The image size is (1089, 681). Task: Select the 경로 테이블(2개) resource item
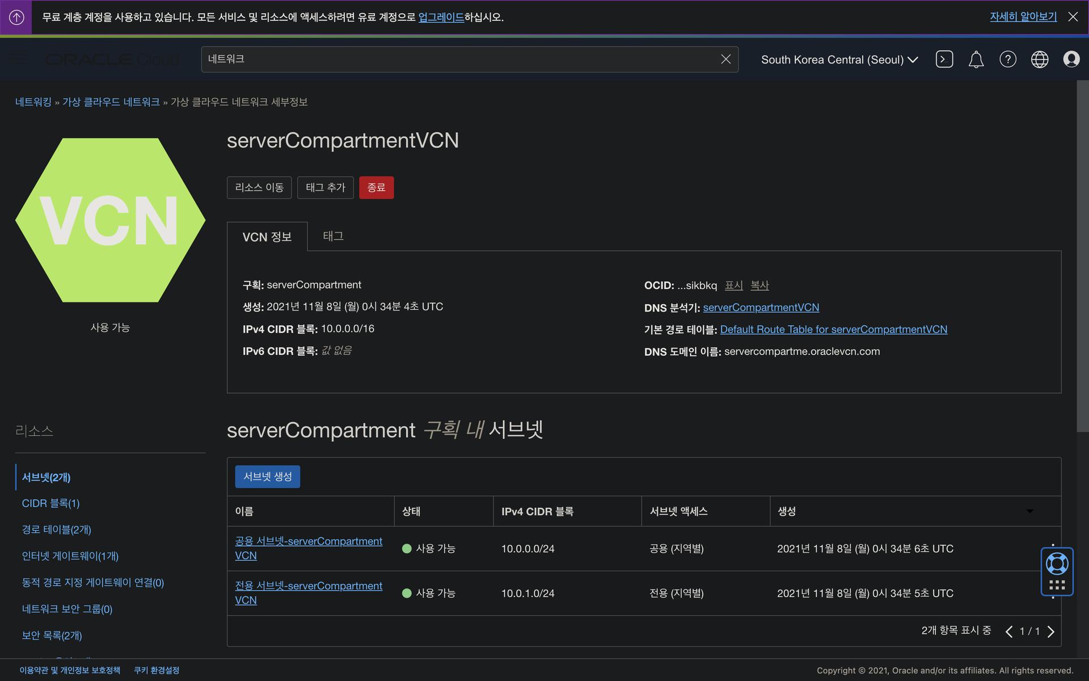click(x=56, y=529)
